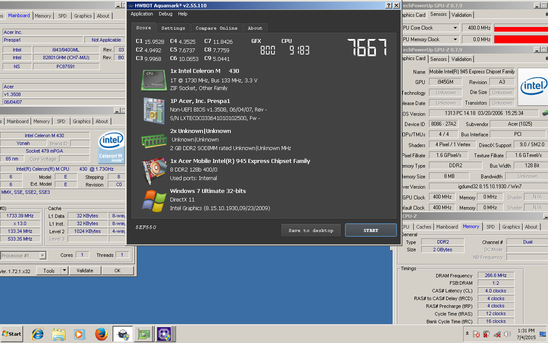This screenshot has height=343, width=548.
Task: Select Graphics tab in the top-left CPU-Z window
Action: [83, 16]
